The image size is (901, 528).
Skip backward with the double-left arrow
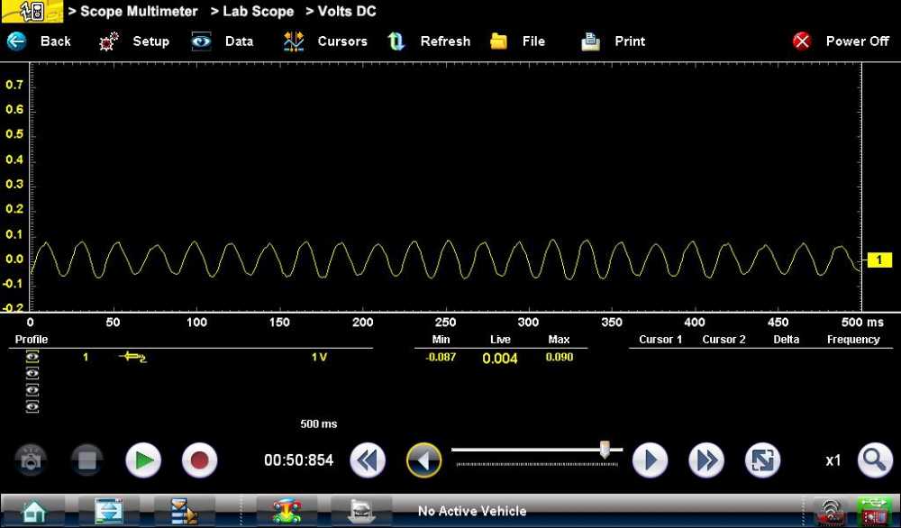(x=368, y=460)
